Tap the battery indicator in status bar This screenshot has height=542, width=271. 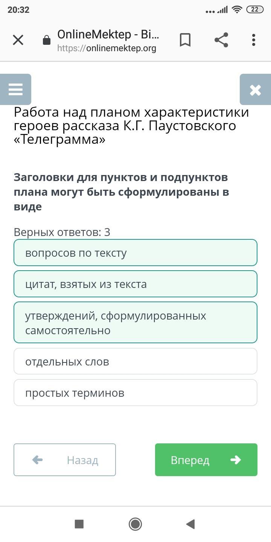[x=255, y=10]
